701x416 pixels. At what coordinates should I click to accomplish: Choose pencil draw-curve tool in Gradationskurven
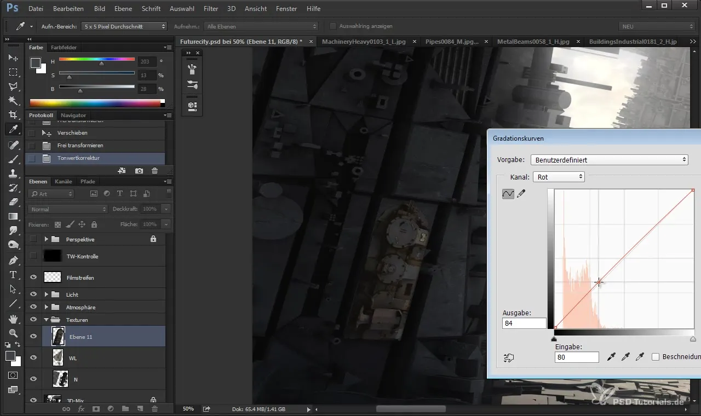[x=521, y=194]
